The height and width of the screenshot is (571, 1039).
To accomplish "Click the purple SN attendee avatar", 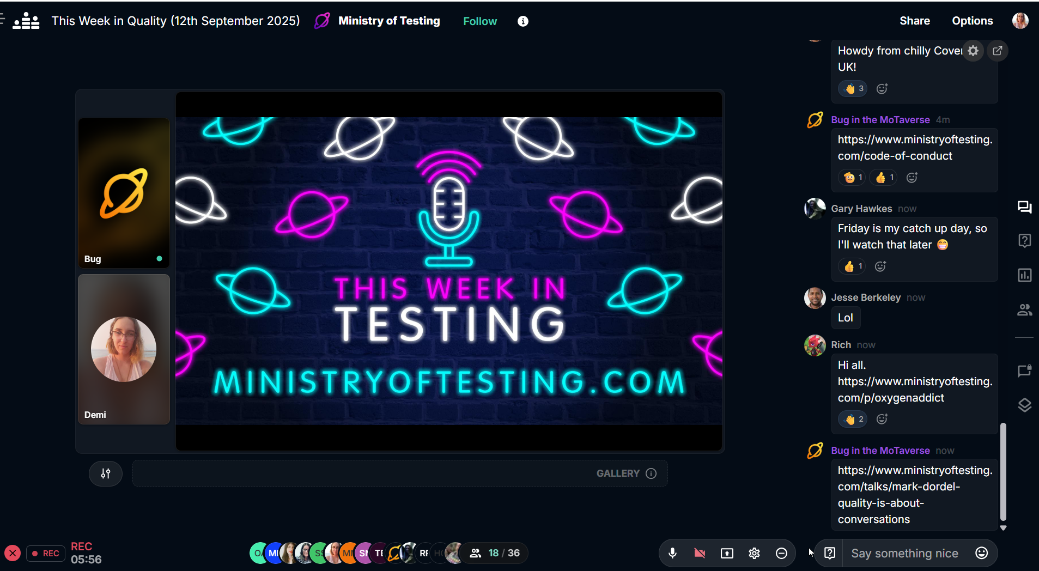I will click(x=363, y=553).
